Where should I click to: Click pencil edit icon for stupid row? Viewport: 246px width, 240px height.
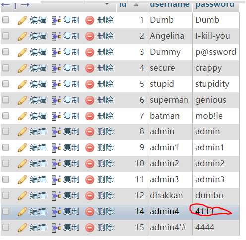point(22,84)
